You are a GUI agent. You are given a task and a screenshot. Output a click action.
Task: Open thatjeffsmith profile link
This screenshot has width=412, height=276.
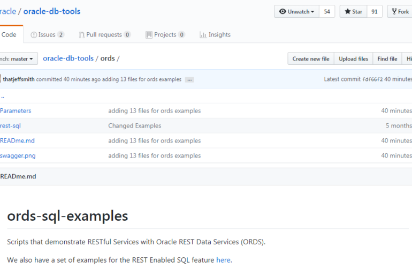click(x=19, y=79)
